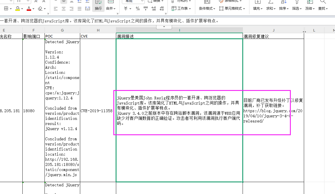
Task: Open the eraser clear options dropdown
Action: [45, 9]
